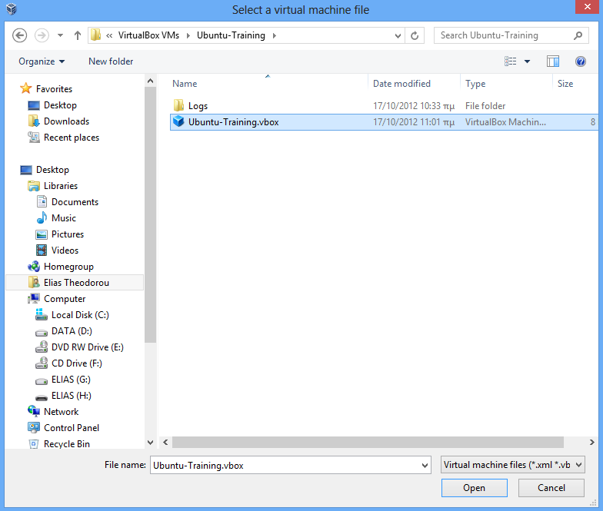Go up one folder level
Screen dimensions: 603x511
(x=78, y=35)
